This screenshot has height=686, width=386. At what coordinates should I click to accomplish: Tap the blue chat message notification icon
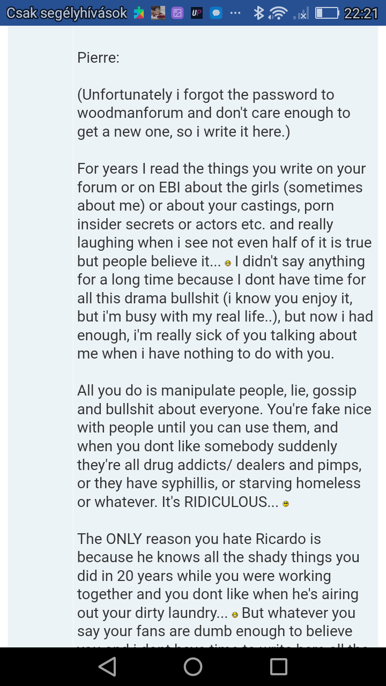216,13
